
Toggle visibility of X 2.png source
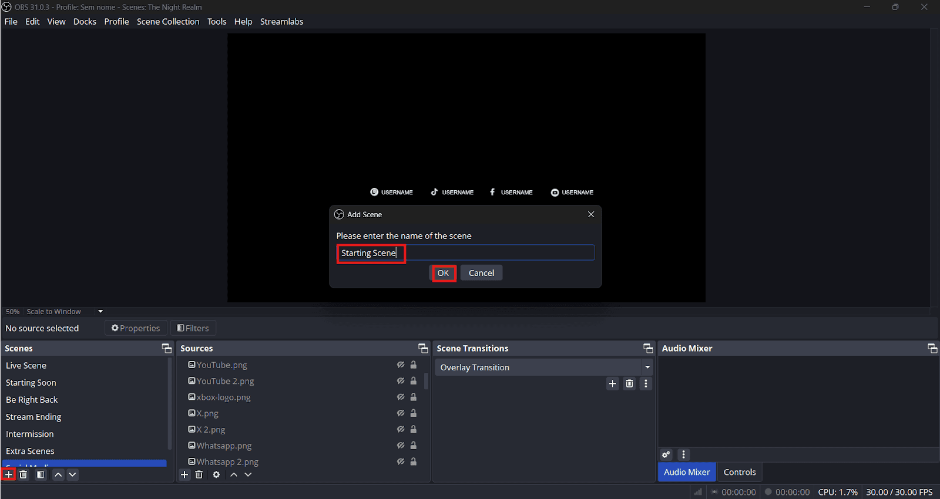click(x=401, y=429)
